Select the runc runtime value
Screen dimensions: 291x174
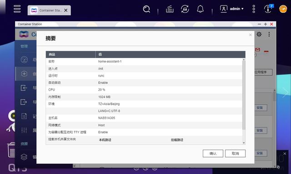pos(101,76)
